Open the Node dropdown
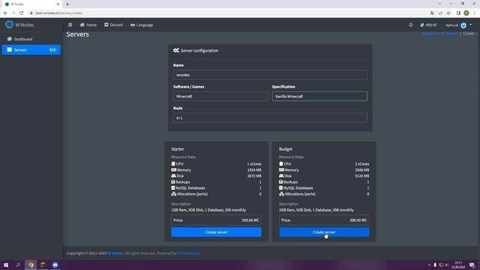This screenshot has height=270, width=480. click(270, 118)
